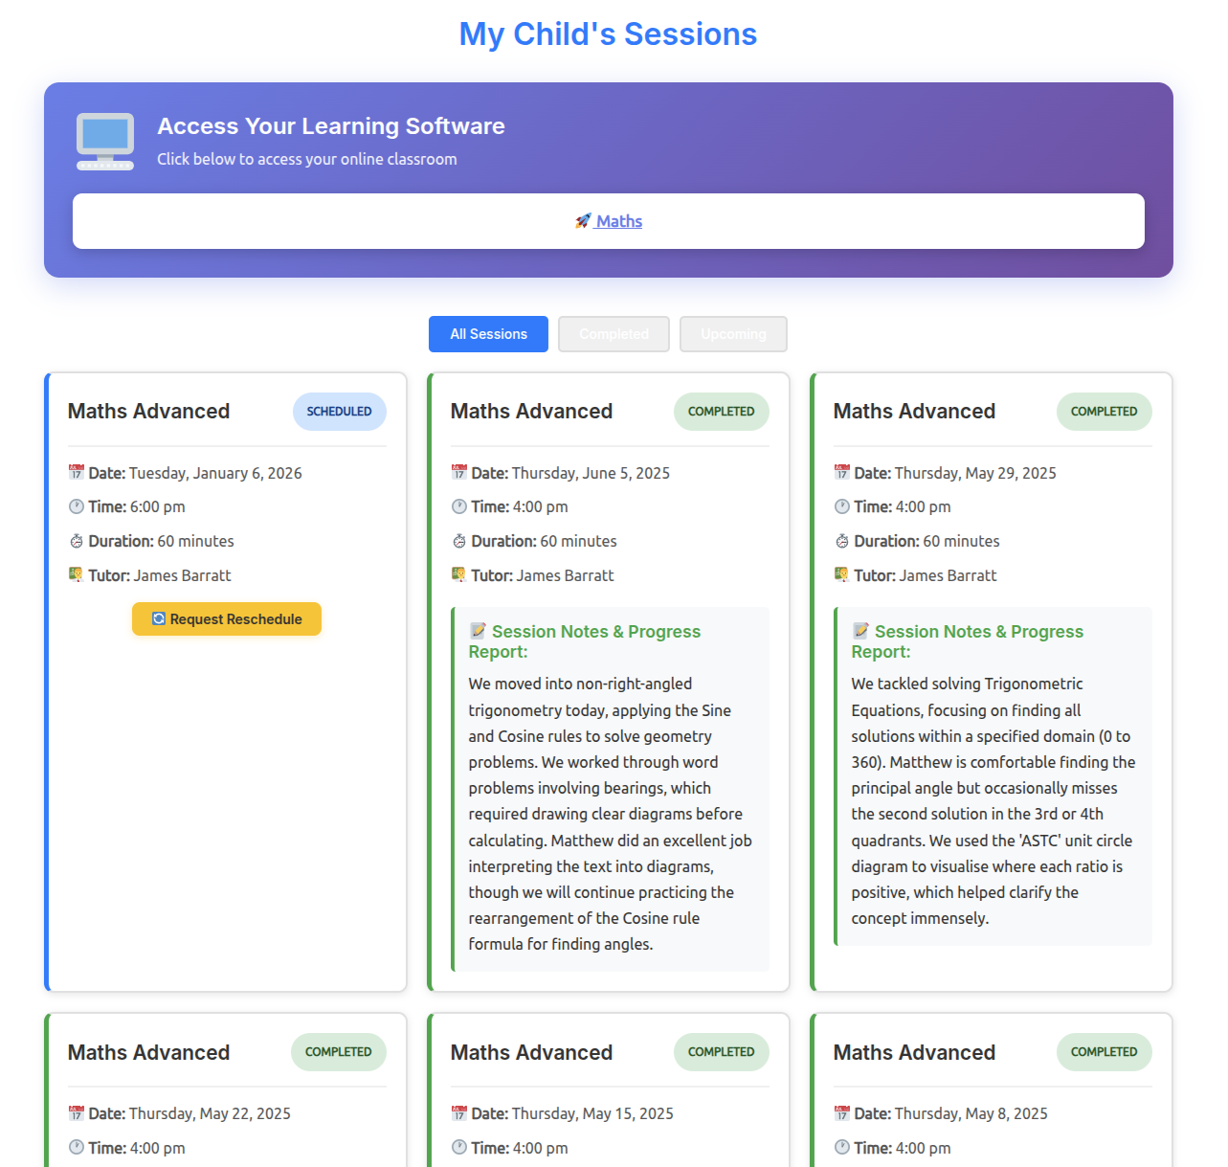
Task: Click the SCHEDULED status badge
Action: point(339,412)
